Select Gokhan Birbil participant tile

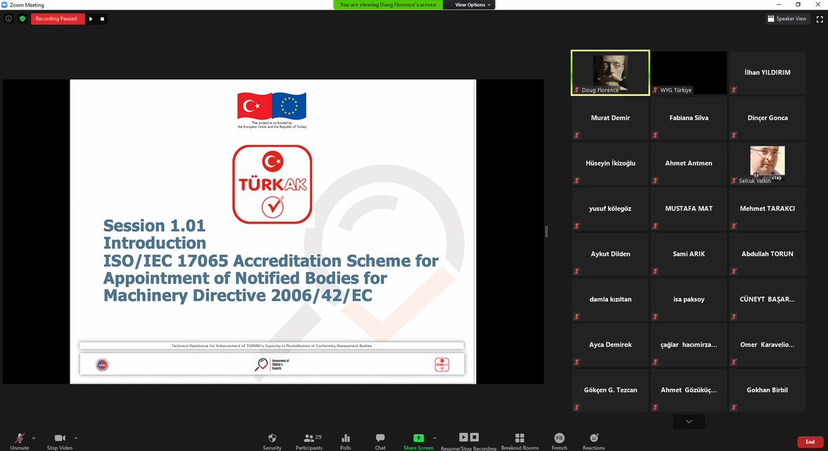click(767, 390)
